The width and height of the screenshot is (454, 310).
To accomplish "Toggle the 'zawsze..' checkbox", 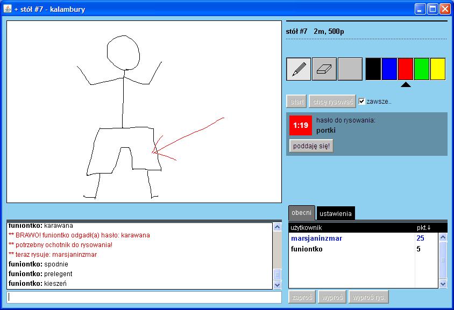I will [x=361, y=101].
